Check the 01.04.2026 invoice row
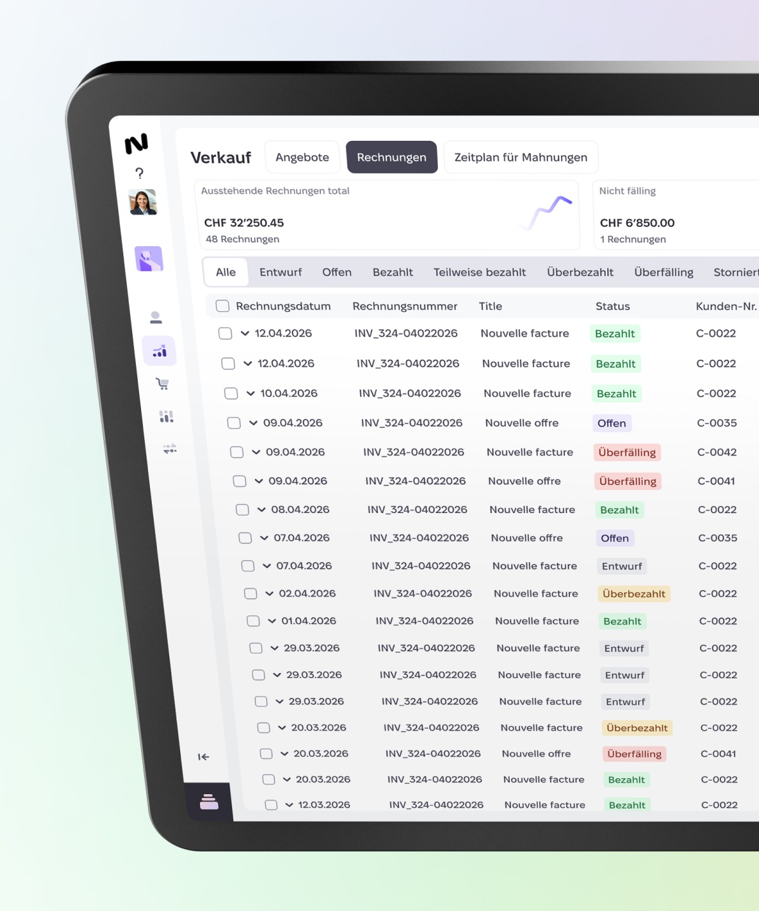This screenshot has width=759, height=911. pyautogui.click(x=253, y=621)
